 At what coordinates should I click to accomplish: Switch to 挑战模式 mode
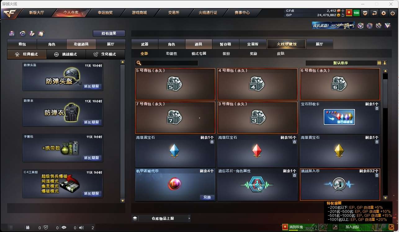(66, 54)
